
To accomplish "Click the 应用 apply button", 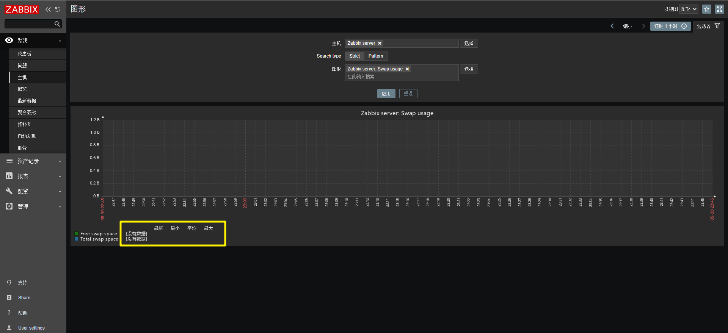I will pyautogui.click(x=386, y=94).
